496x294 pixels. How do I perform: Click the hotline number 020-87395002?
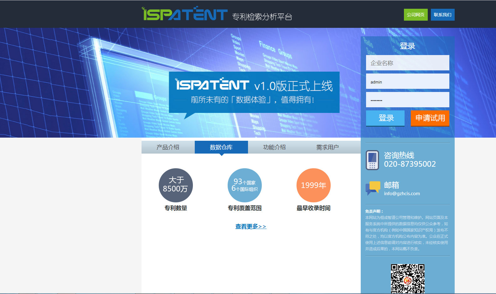pyautogui.click(x=410, y=164)
